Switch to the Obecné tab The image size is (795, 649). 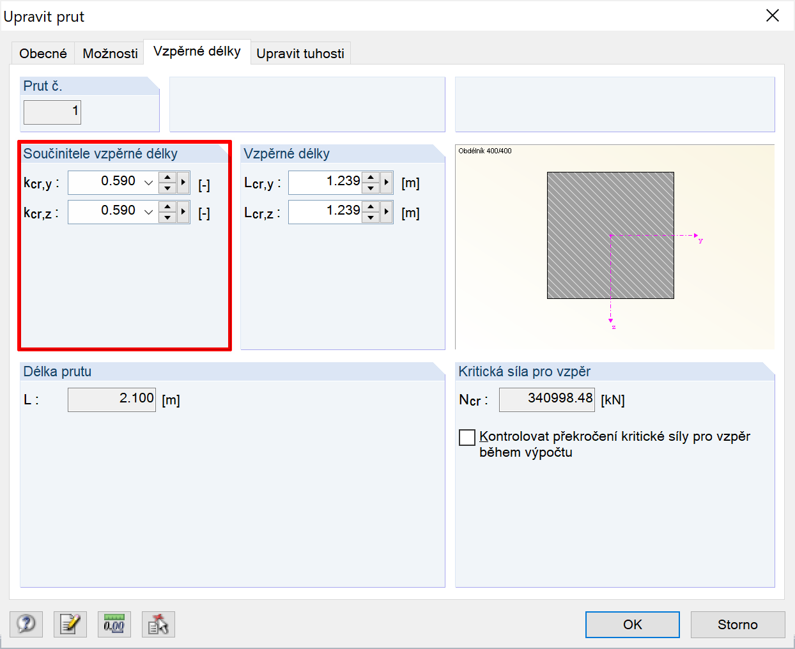(43, 54)
